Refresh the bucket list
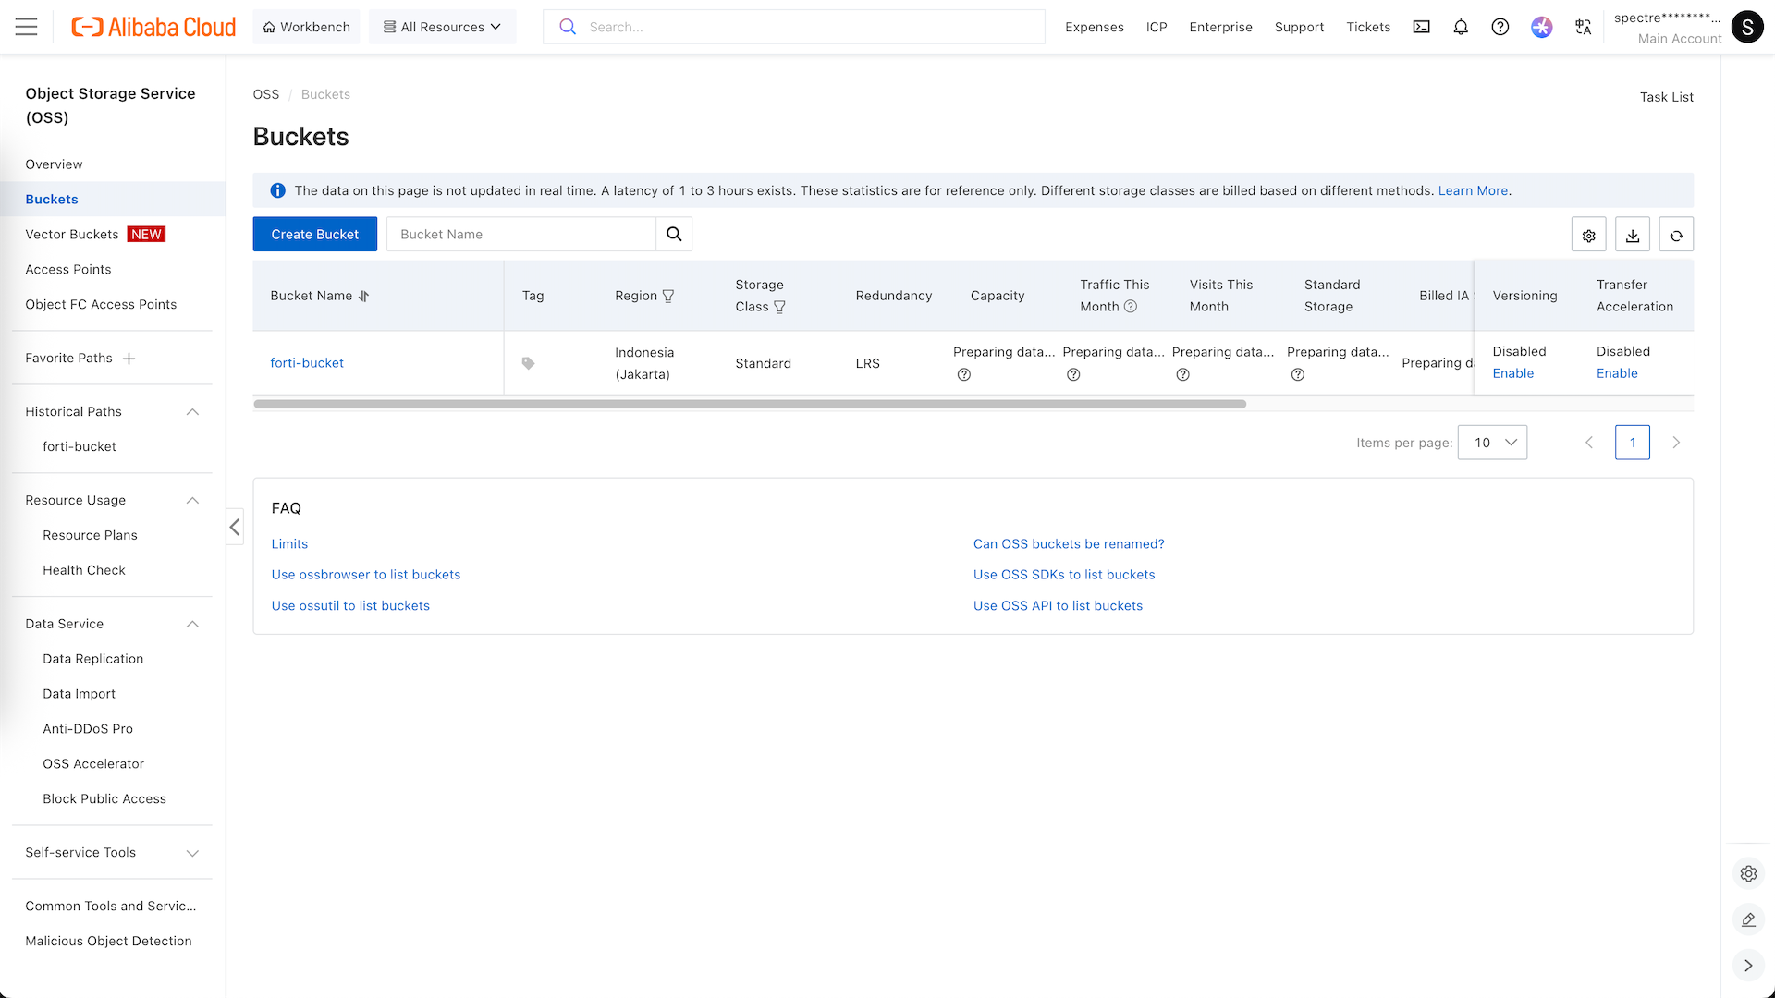Viewport: 1775px width, 998px height. [1676, 235]
